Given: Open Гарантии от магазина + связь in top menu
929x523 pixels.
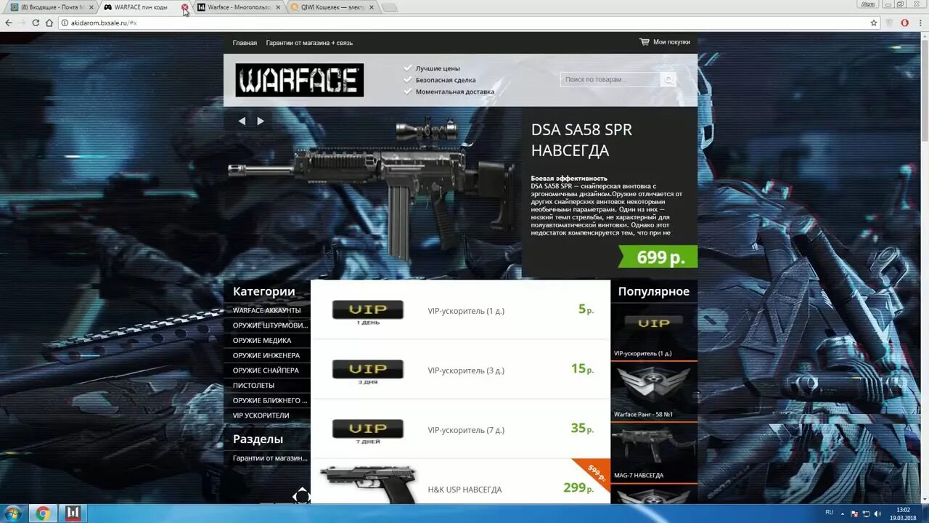Looking at the screenshot, I should pyautogui.click(x=309, y=43).
